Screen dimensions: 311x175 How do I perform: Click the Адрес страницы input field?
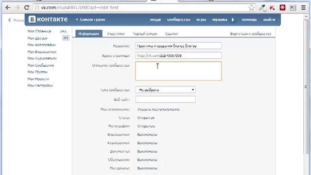[x=178, y=55]
